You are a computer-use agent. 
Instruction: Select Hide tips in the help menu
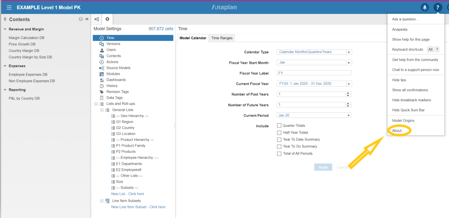point(399,80)
